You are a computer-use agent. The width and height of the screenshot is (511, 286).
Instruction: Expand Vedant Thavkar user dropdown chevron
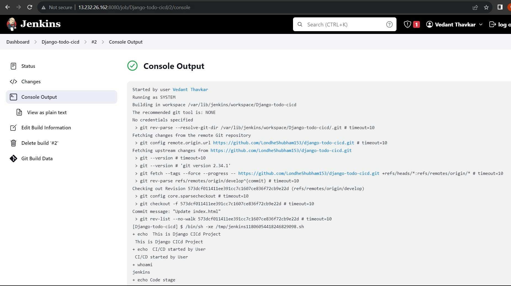[x=481, y=25]
